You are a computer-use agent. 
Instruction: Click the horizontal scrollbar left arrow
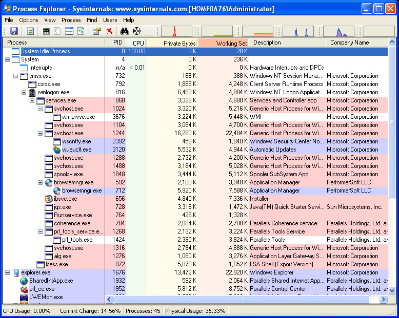coord(109,300)
